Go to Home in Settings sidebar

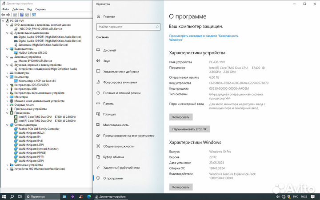(x=108, y=16)
